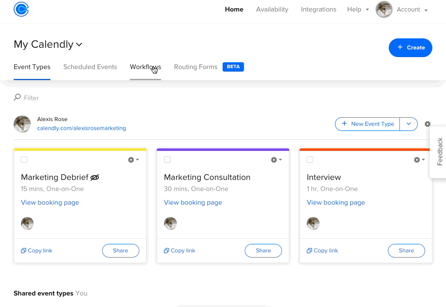Tick the Interview event checkbox
446x307 pixels.
tap(310, 159)
